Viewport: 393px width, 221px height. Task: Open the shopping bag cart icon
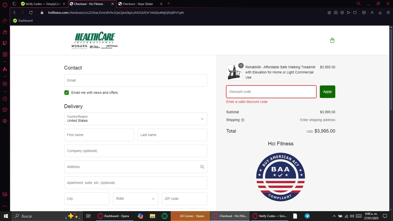pyautogui.click(x=332, y=40)
